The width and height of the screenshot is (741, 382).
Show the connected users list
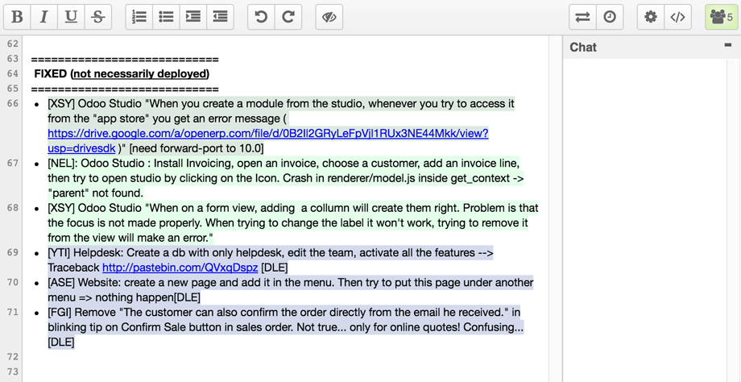[x=721, y=17]
